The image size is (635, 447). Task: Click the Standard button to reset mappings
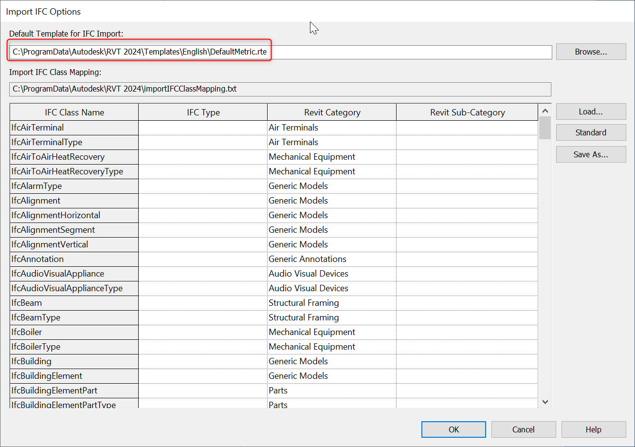591,132
